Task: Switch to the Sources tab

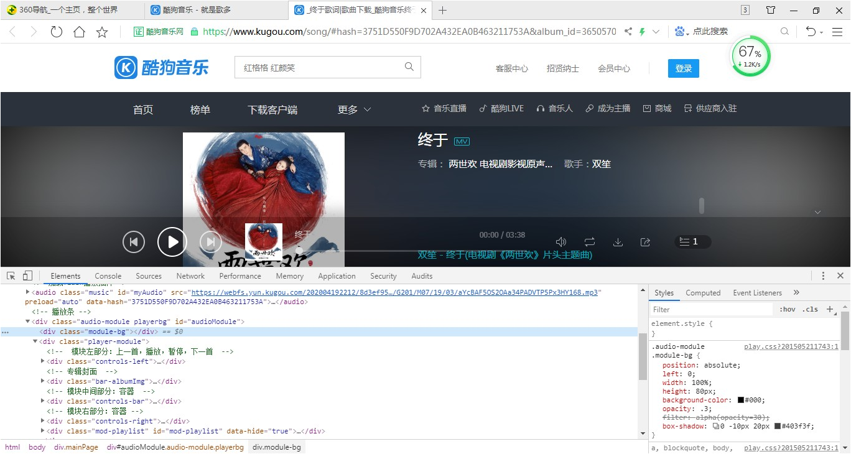Action: pyautogui.click(x=149, y=276)
